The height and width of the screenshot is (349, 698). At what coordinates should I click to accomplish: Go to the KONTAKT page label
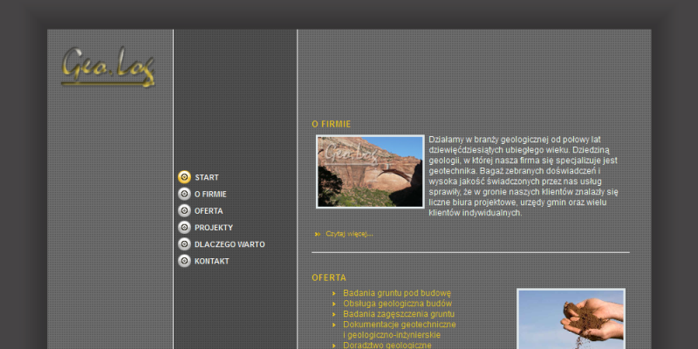(212, 261)
